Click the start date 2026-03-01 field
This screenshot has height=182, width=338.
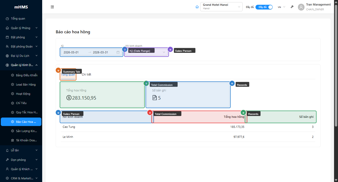[71, 52]
